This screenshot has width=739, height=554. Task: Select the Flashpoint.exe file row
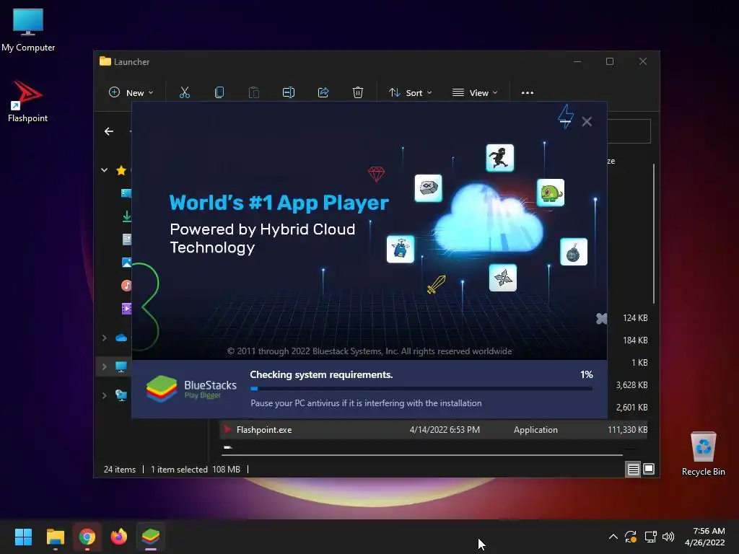click(434, 430)
